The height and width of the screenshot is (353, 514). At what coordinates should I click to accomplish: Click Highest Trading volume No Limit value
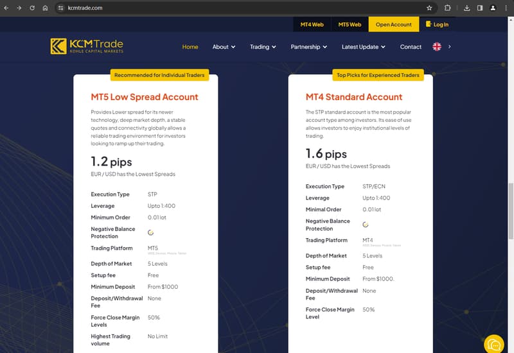[x=157, y=336]
